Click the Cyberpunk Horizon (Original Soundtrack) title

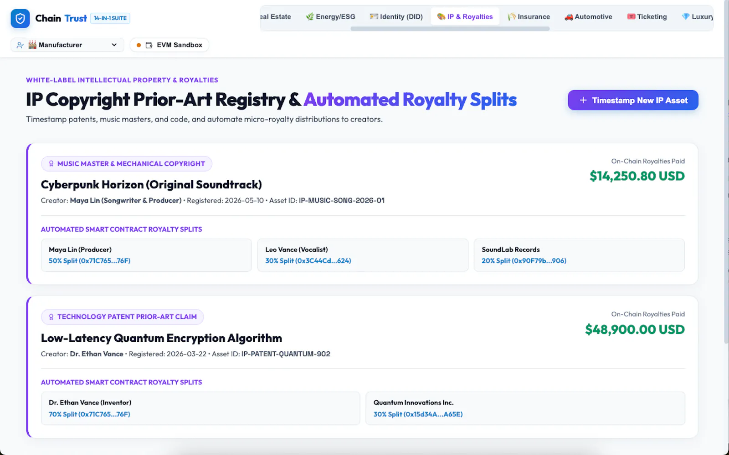click(x=151, y=185)
